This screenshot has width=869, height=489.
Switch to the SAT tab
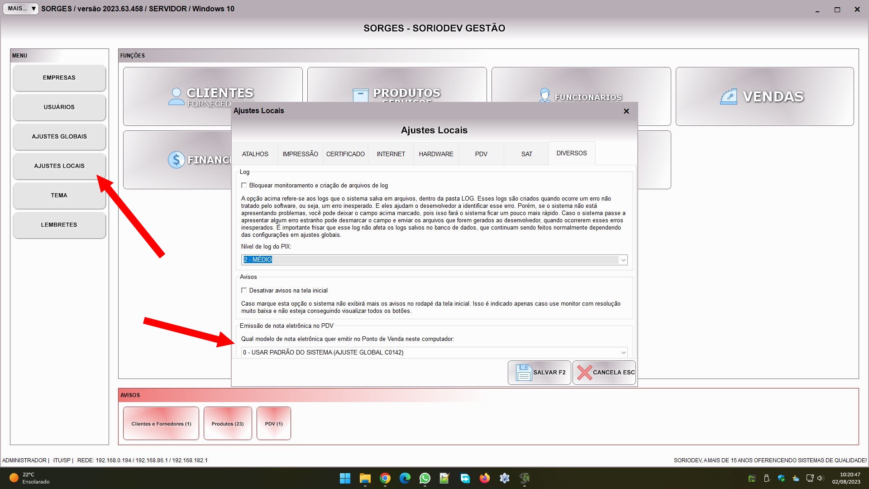click(x=526, y=154)
